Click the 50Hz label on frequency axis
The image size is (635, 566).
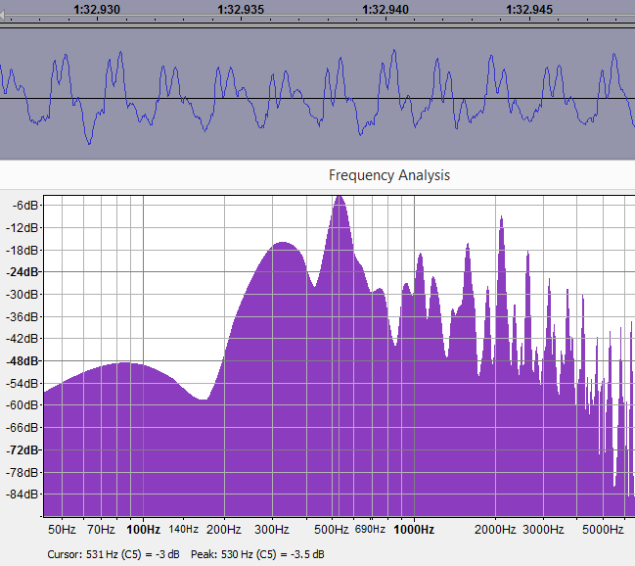[x=62, y=529]
